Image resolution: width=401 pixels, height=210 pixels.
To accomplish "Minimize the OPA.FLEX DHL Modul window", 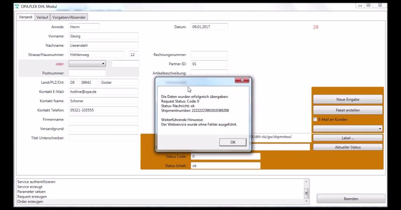I will [359, 6].
